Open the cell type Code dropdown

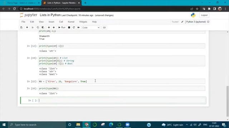click(x=91, y=28)
